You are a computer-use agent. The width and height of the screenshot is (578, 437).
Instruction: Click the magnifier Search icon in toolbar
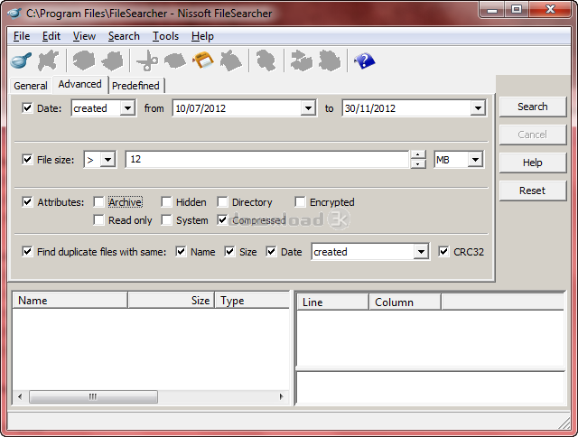tap(21, 60)
